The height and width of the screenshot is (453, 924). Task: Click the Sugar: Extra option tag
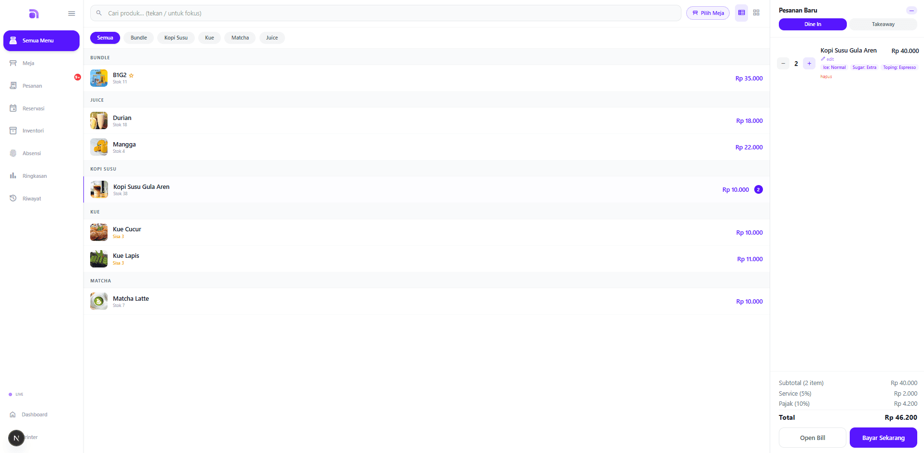tap(864, 67)
